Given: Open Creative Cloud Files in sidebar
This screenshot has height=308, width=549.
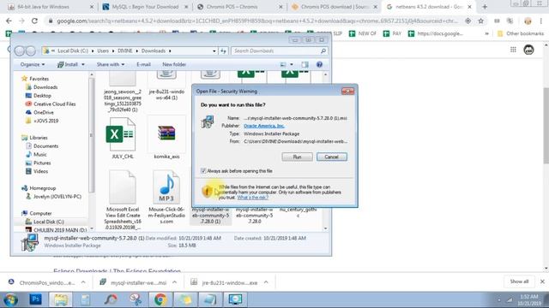Looking at the screenshot, I should (54, 104).
